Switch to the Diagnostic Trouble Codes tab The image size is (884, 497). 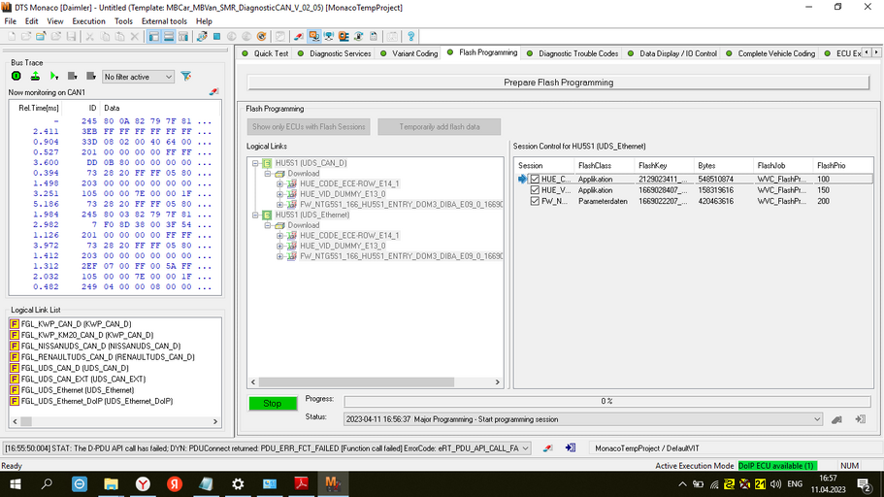tap(573, 53)
